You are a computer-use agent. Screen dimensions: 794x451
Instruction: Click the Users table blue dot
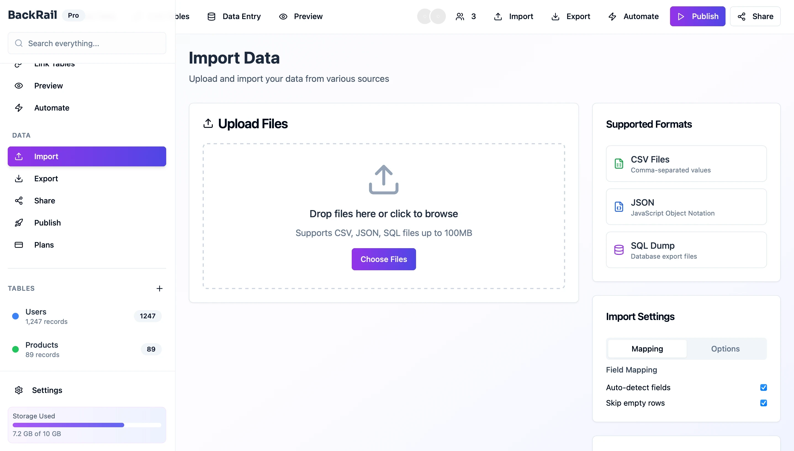click(x=15, y=316)
